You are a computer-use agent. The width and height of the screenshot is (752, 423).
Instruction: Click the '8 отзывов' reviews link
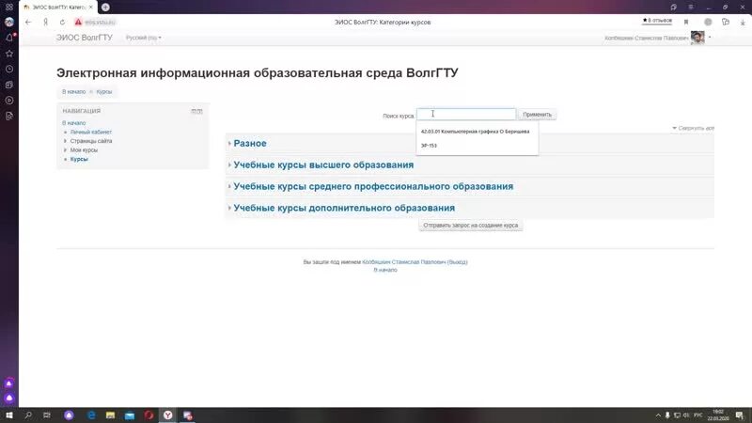tap(657, 21)
